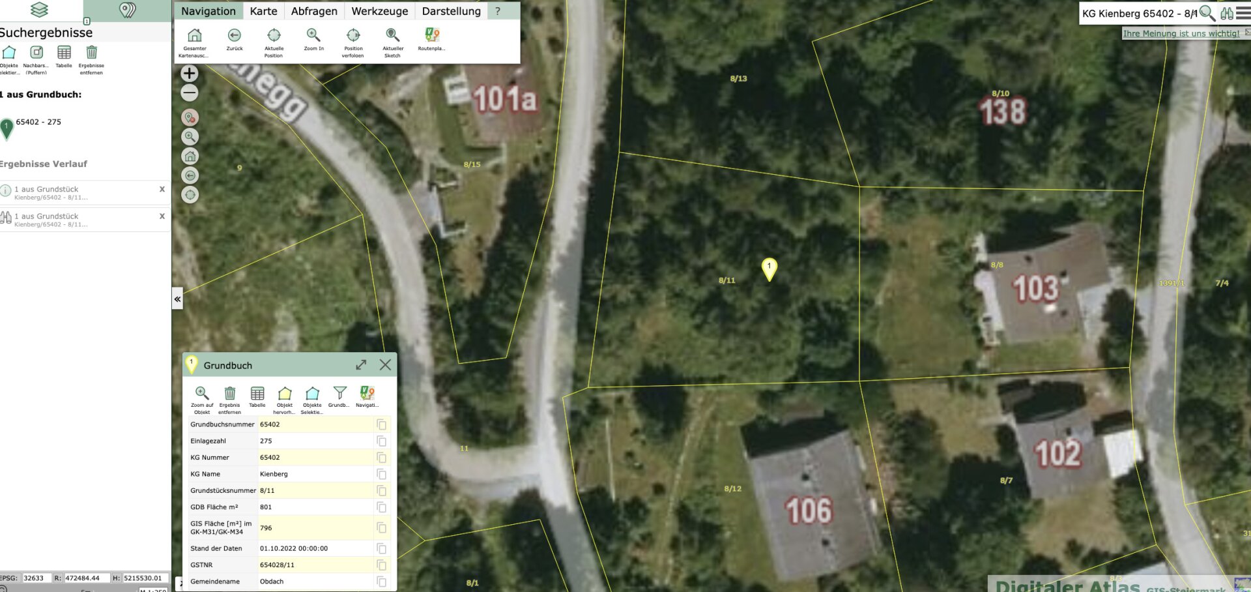Open the Routenplaner tool
The width and height of the screenshot is (1251, 592).
click(431, 36)
